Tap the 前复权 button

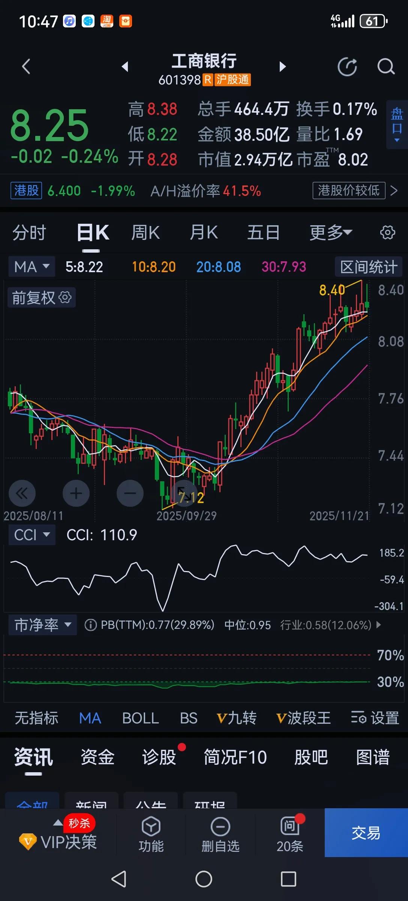coord(42,297)
